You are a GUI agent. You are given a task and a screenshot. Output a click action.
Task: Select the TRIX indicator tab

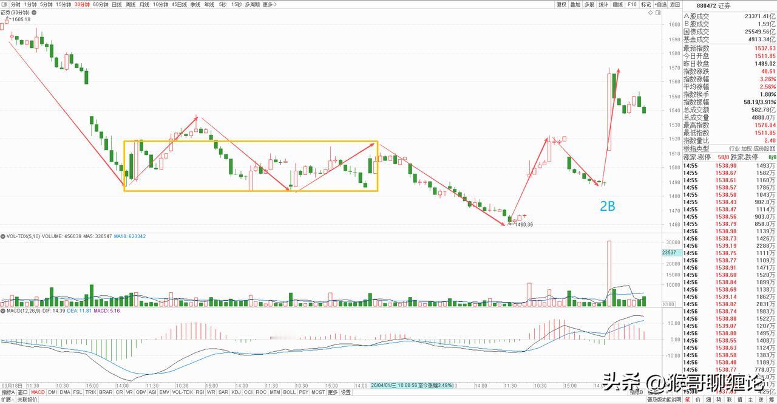click(x=90, y=392)
